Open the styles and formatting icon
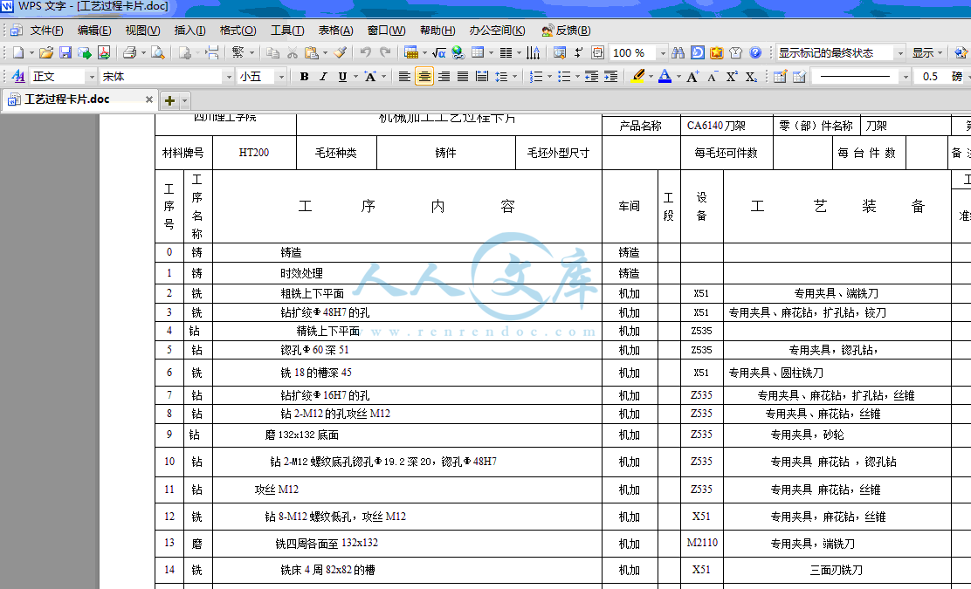The height and width of the screenshot is (589, 971). tap(18, 77)
